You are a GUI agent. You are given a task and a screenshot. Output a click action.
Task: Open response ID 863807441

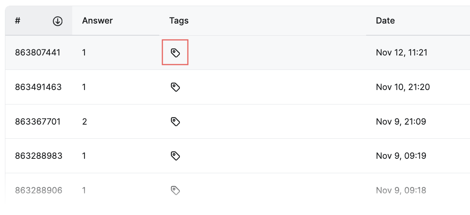point(38,52)
